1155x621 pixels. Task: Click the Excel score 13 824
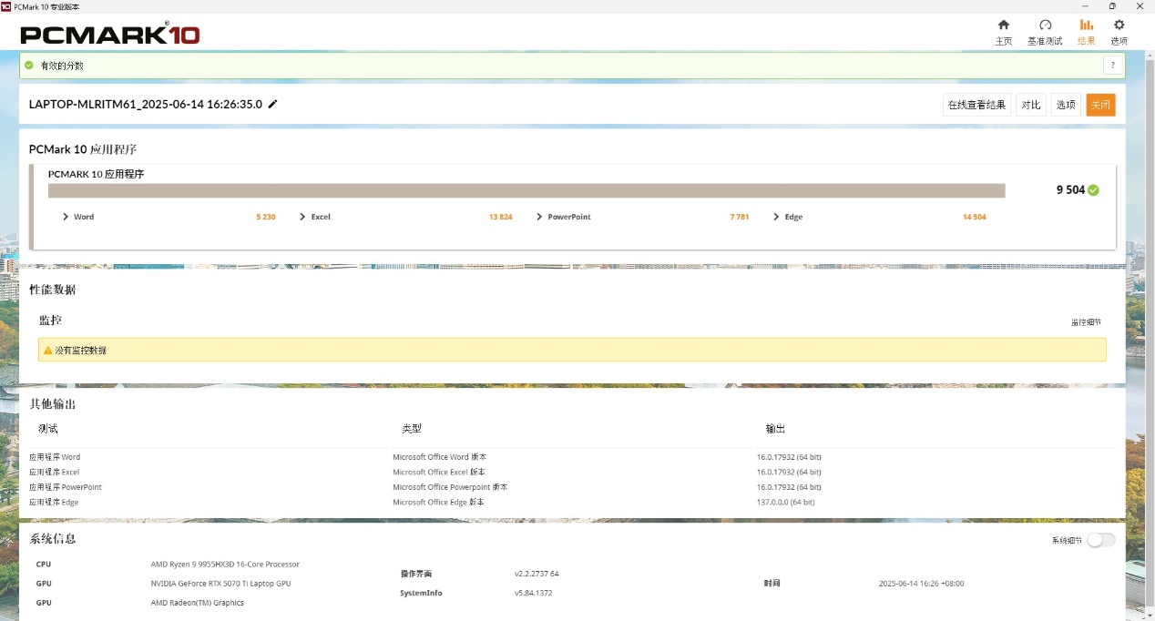click(x=500, y=217)
